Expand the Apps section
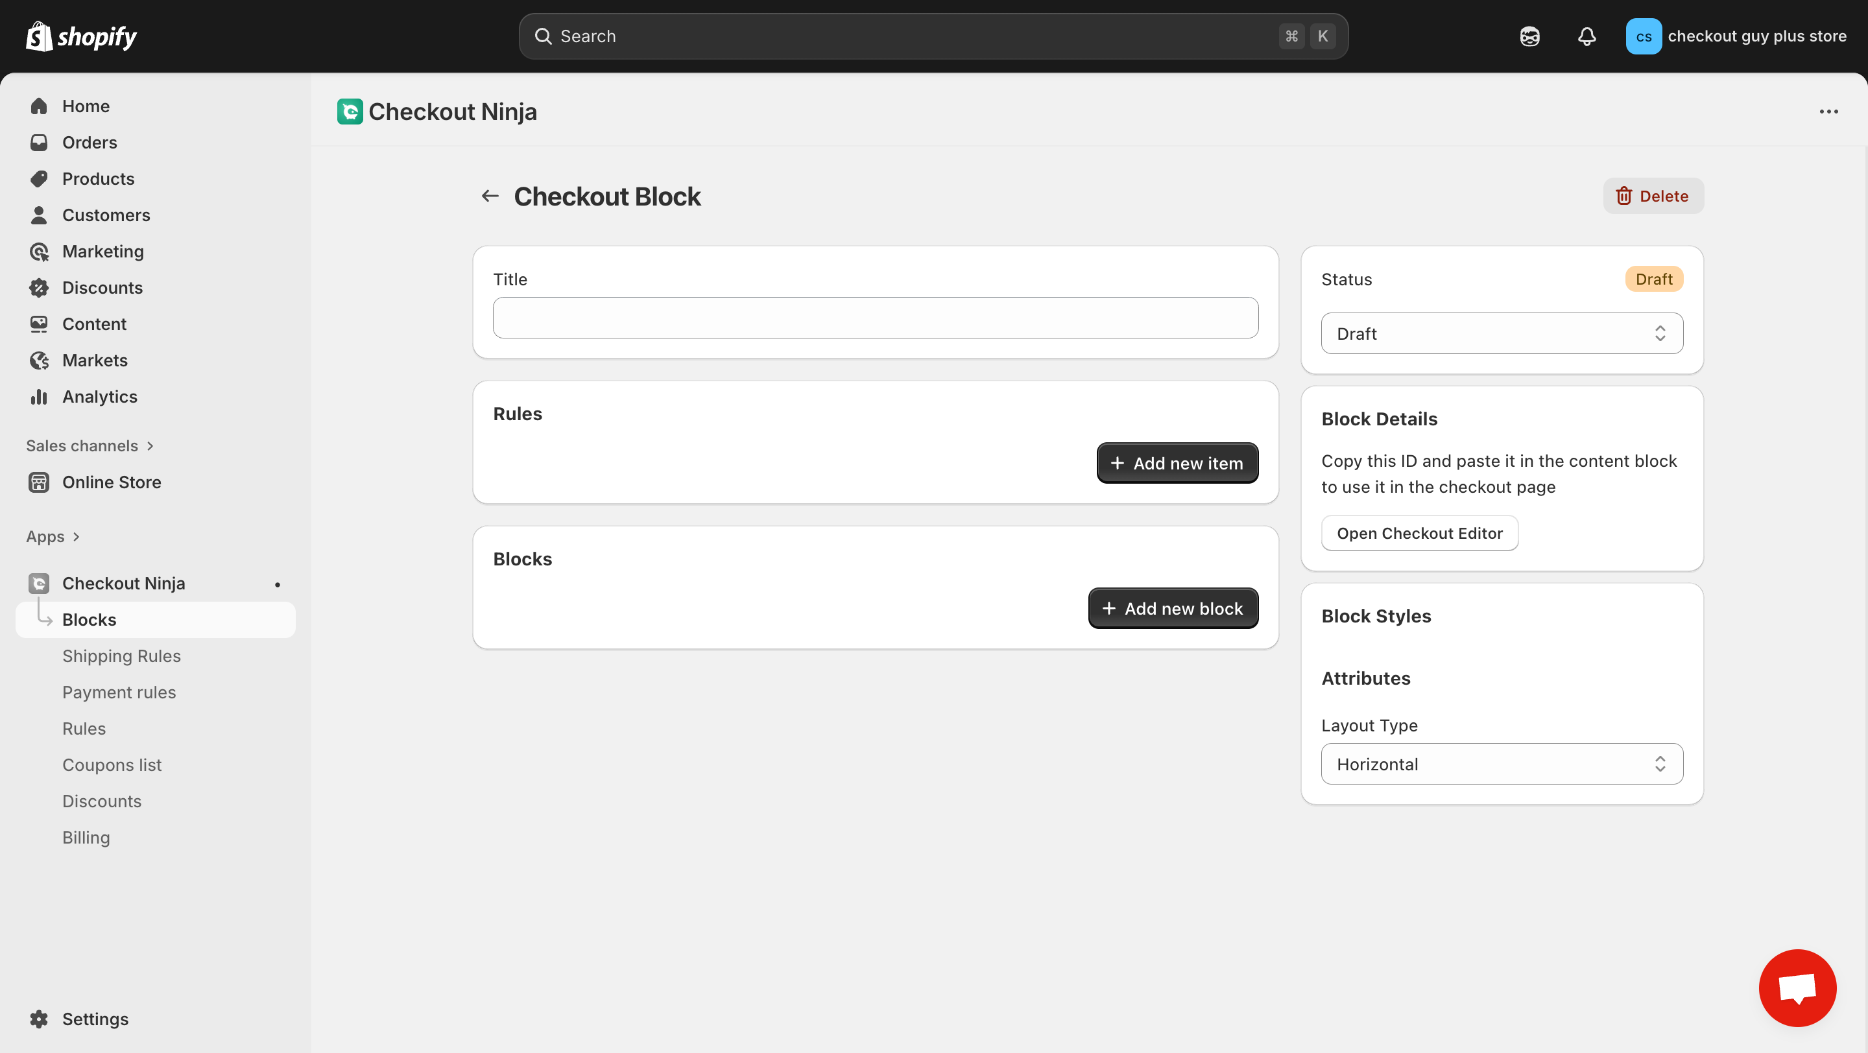 (52, 536)
